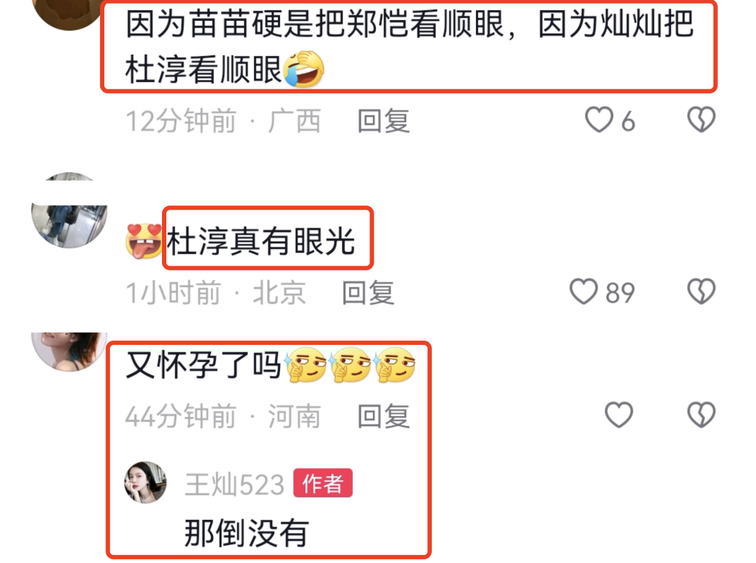
Task: Reply to the 1小时前 北京 comment
Action: (x=368, y=292)
